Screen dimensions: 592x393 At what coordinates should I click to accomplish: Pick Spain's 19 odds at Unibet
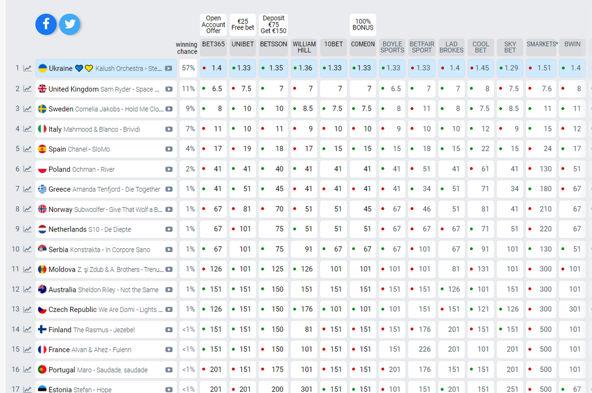tap(243, 149)
